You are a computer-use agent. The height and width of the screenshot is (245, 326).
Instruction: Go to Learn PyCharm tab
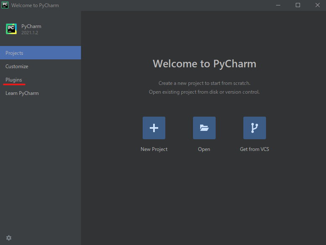point(40,93)
